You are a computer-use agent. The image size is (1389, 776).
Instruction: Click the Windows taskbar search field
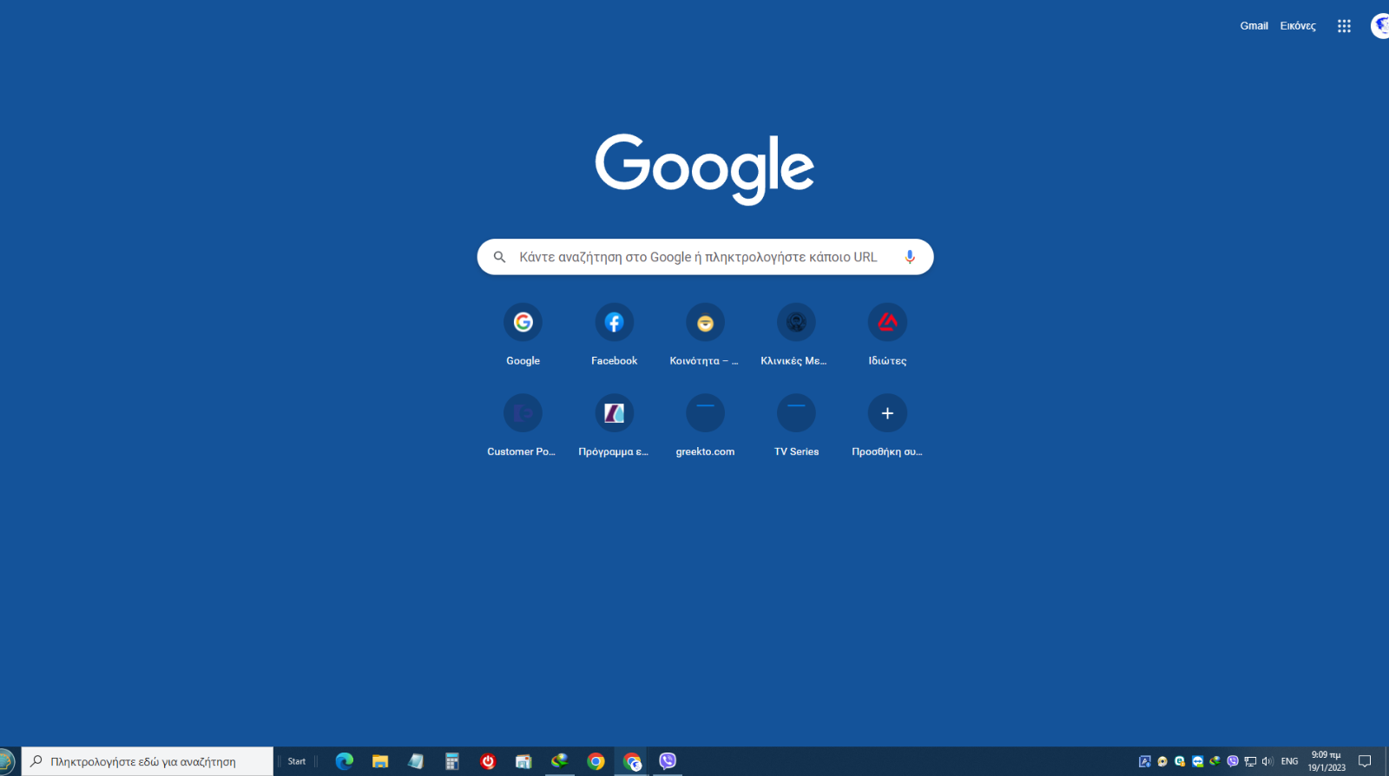click(148, 761)
